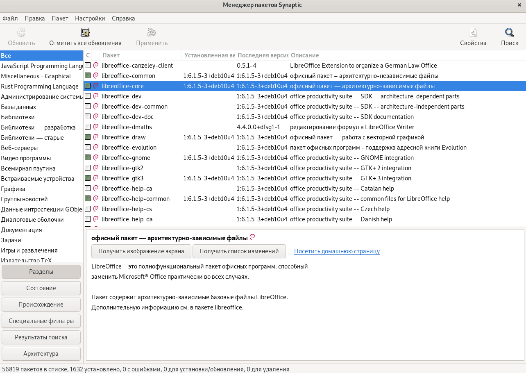The height and width of the screenshot is (373, 526).
Task: Toggle status checkbox for libreoffice-draw
Action: [88, 137]
